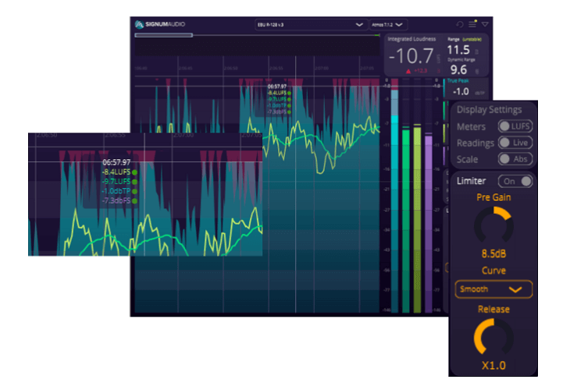The image size is (570, 390).
Task: Toggle the Scale Abs switch
Action: click(515, 159)
